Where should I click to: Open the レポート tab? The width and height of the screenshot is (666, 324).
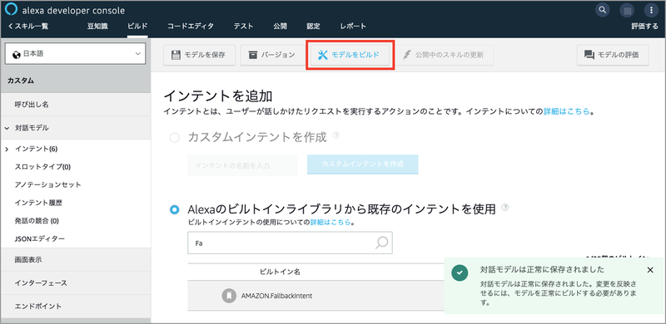(x=353, y=27)
